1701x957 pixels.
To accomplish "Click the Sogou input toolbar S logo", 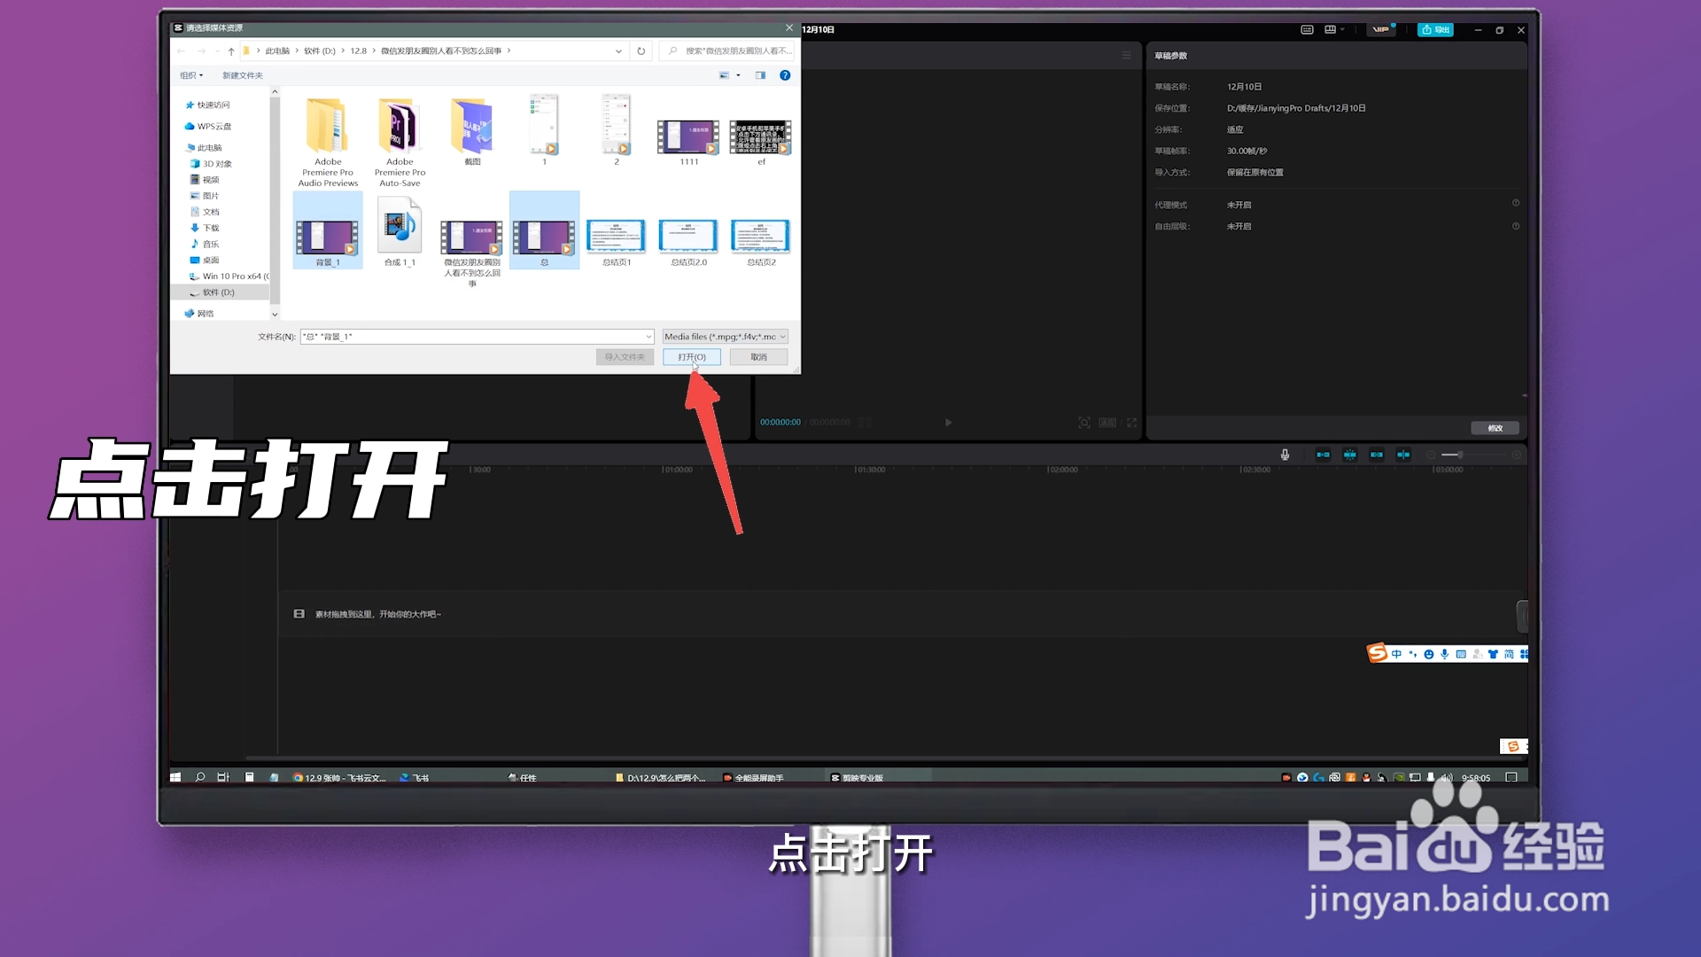I will tap(1378, 653).
